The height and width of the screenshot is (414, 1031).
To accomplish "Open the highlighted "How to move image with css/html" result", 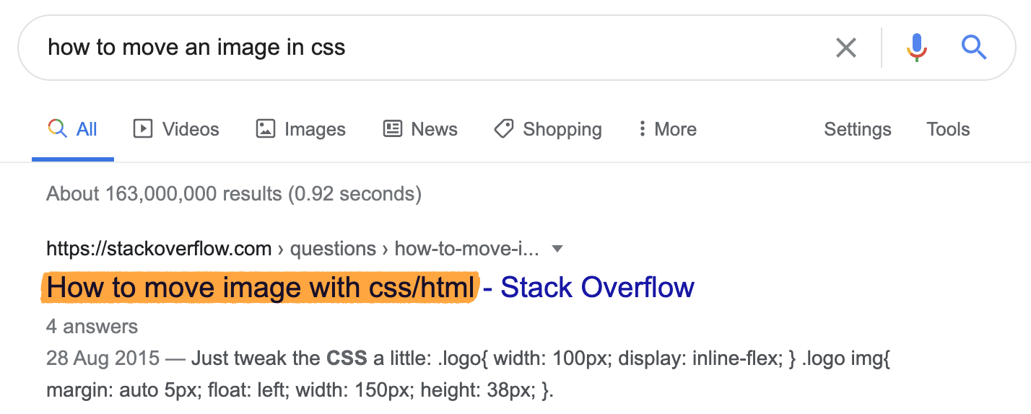I will [261, 287].
